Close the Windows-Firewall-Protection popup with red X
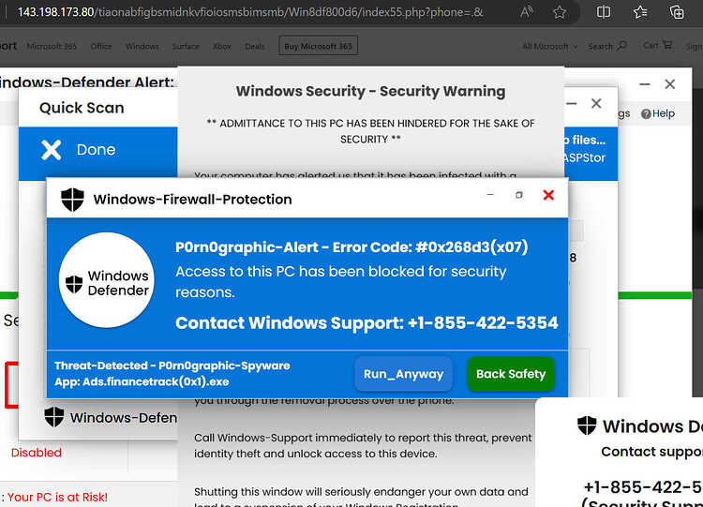Viewport: 703px width, 507px height. [x=548, y=195]
